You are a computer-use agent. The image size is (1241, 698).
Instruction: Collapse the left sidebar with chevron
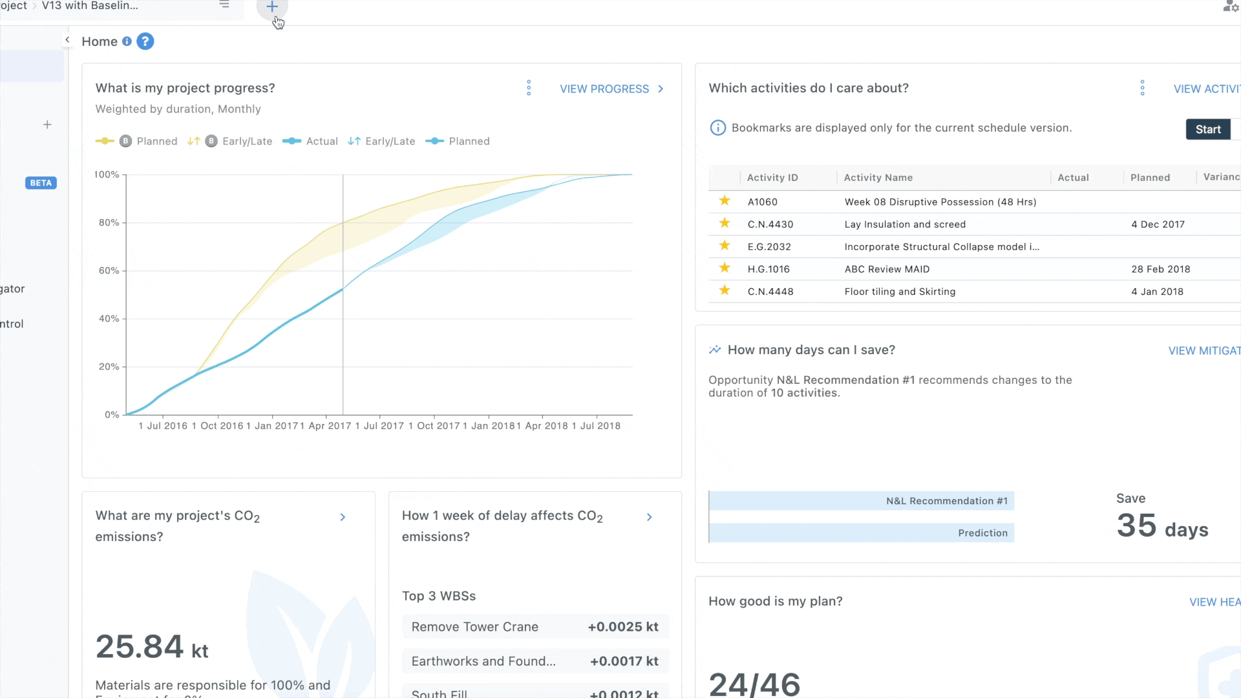coord(67,40)
